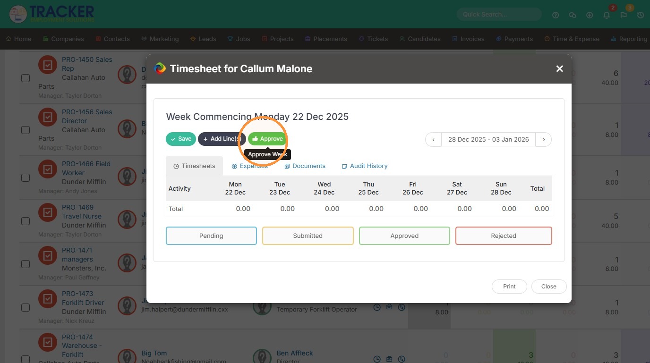The width and height of the screenshot is (650, 363).
Task: Open Invoices in the navigation bar
Action: 468,39
